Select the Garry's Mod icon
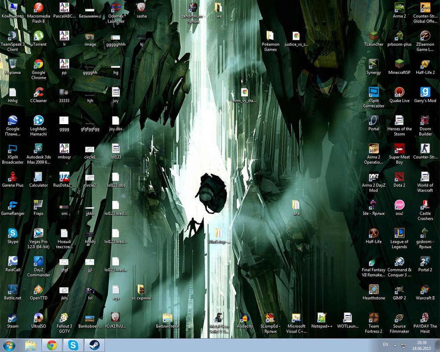The image size is (440, 352). coord(425,95)
